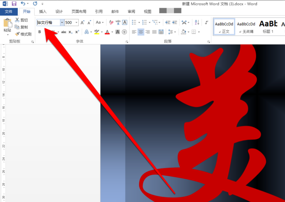Click the Phonetic Guide wén icon
This screenshot has height=202, width=285.
pyautogui.click(x=118, y=23)
